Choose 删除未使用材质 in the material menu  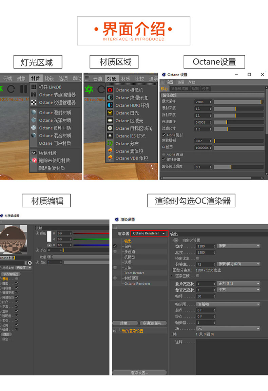point(54,160)
